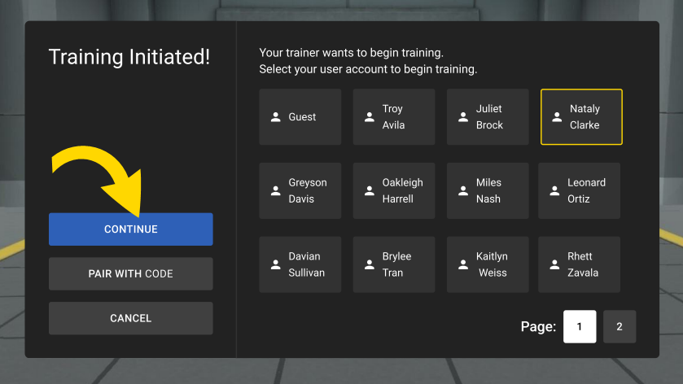Choose Pair With Code option

[130, 274]
